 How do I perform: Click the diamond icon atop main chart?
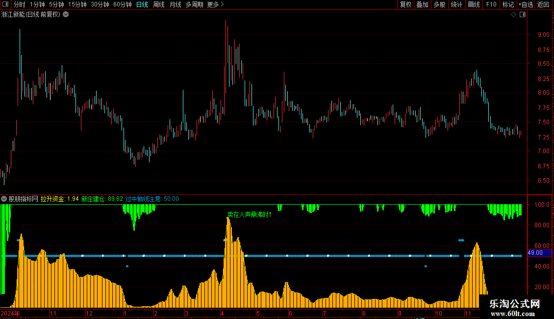point(514,15)
